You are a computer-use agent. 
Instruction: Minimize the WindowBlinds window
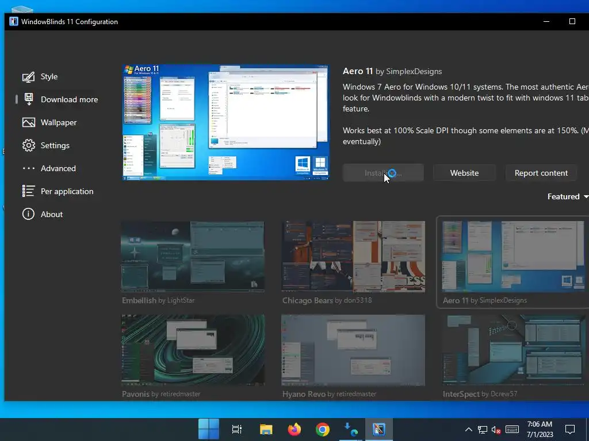[x=546, y=21]
